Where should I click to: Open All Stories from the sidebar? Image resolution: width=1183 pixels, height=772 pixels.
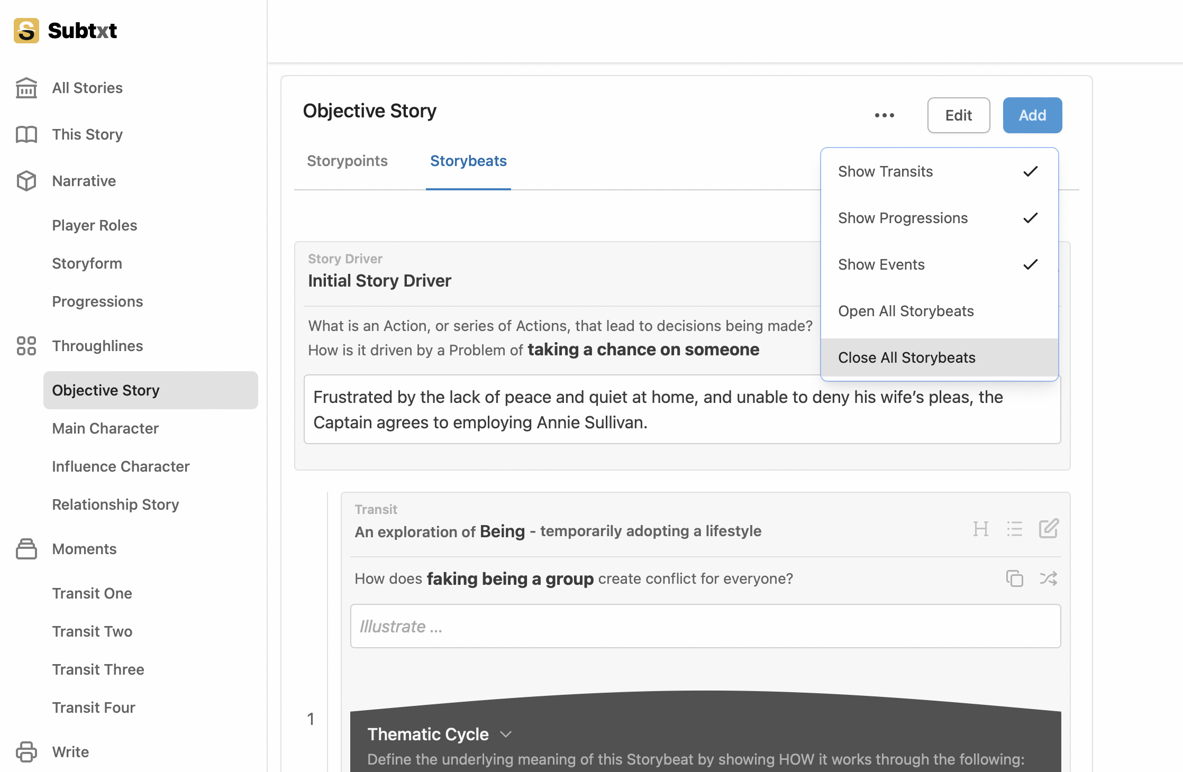coord(87,88)
